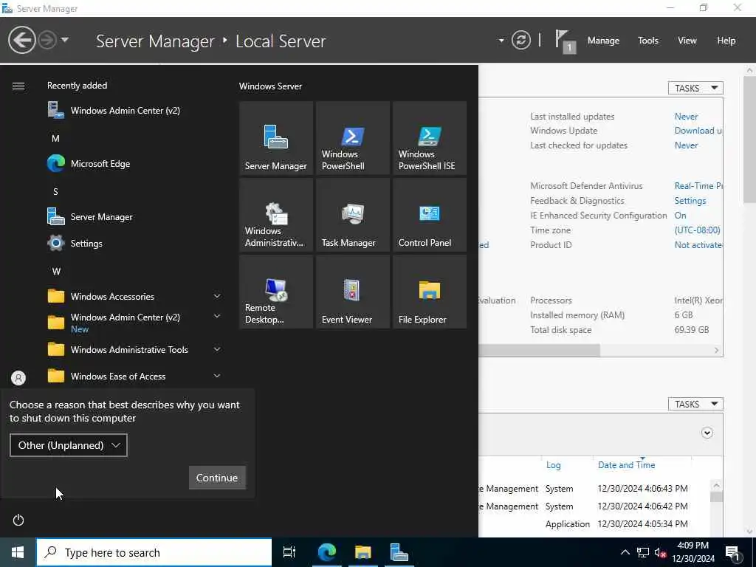Open the Control Panel tile

[x=430, y=215]
